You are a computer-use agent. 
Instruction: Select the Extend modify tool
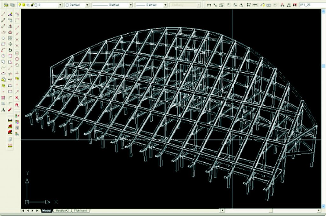tap(10, 80)
